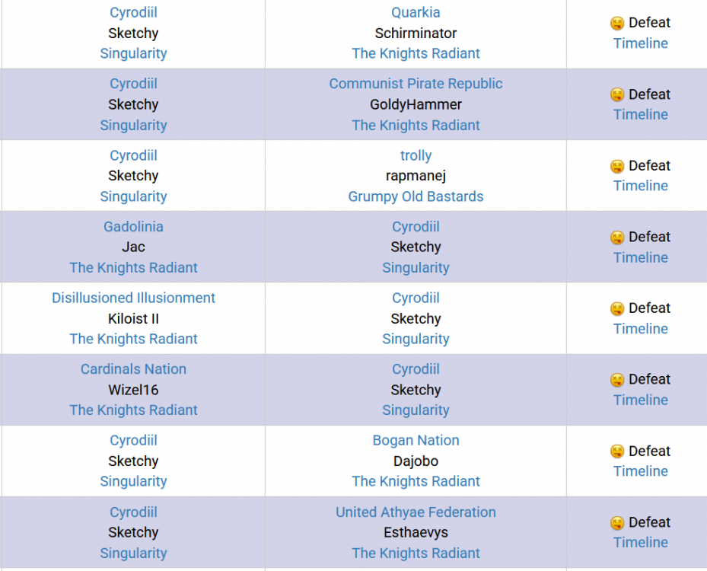Image resolution: width=707 pixels, height=571 pixels.
Task: Open the Gadolinia nation link
Action: [133, 226]
